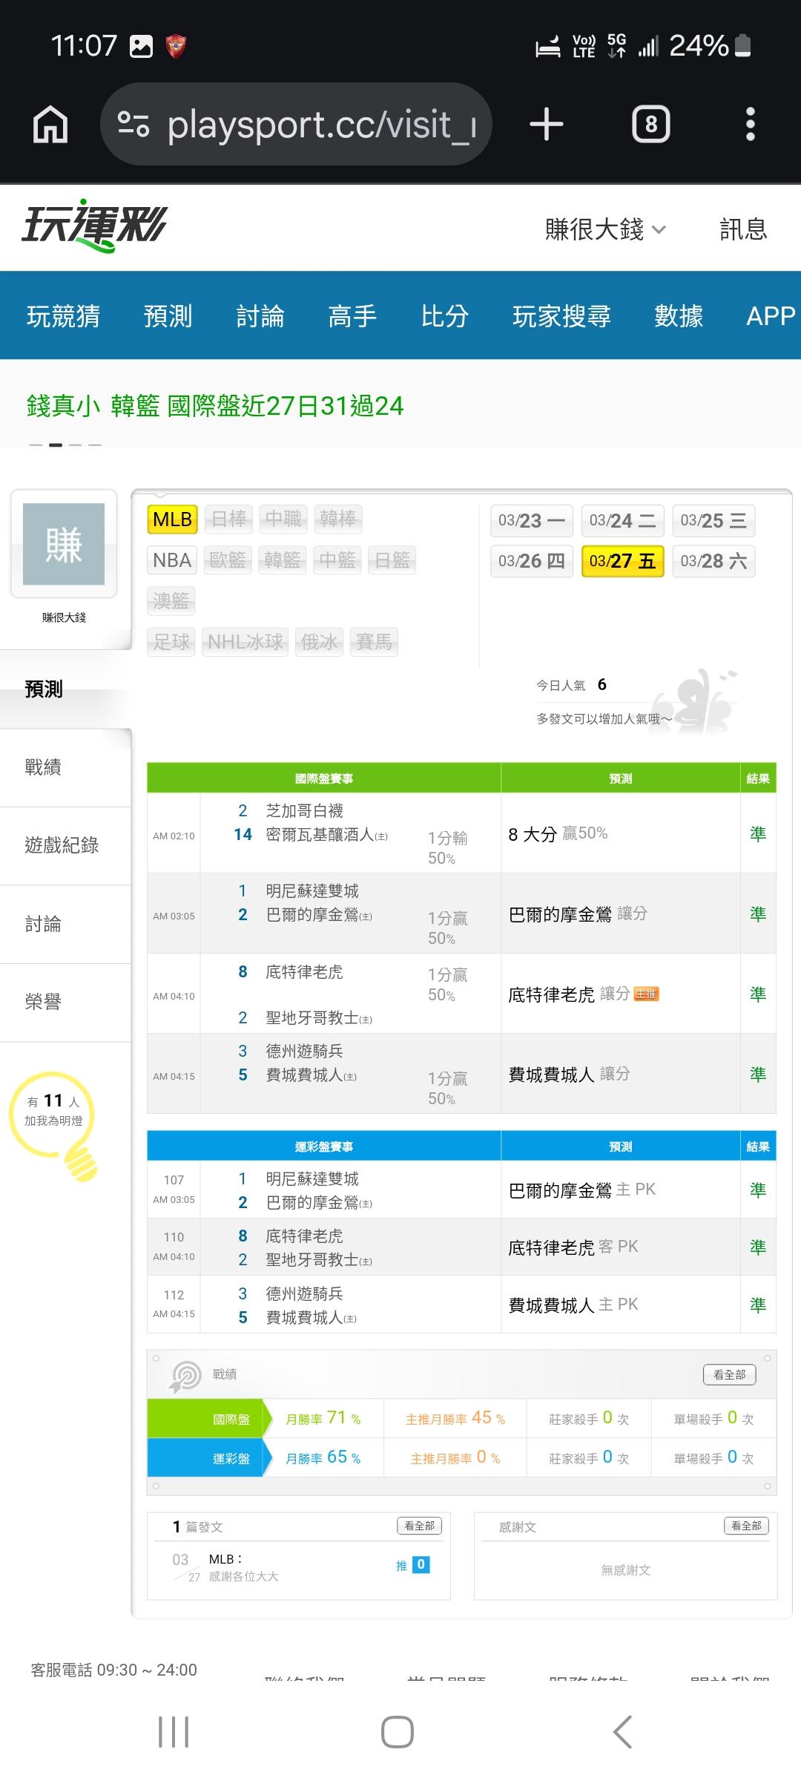
Task: Open the 錢真小 韓籃 promo link
Action: [x=215, y=406]
